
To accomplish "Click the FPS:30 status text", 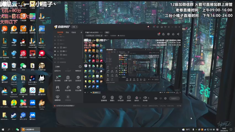I will [x=145, y=106].
